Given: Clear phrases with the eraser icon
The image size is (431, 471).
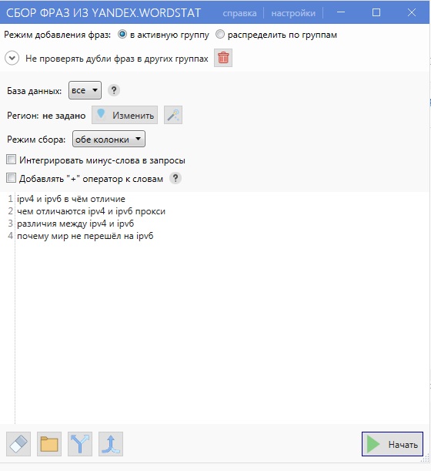Looking at the screenshot, I should (18, 444).
